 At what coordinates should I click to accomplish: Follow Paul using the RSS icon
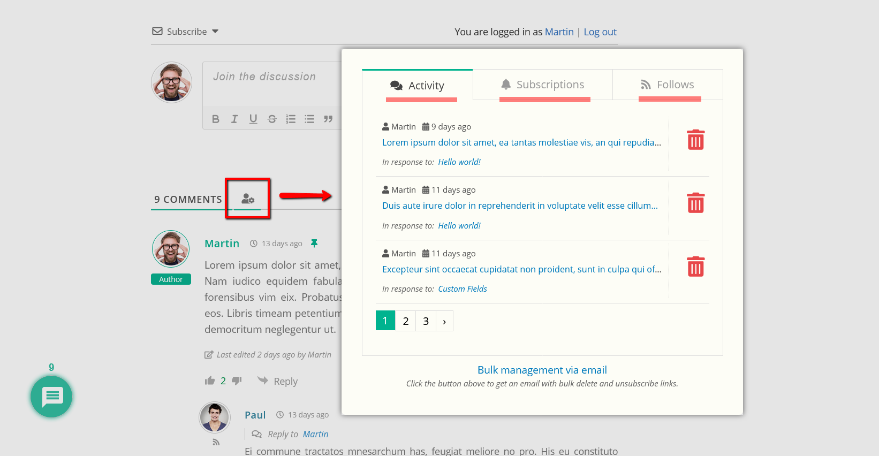(216, 442)
